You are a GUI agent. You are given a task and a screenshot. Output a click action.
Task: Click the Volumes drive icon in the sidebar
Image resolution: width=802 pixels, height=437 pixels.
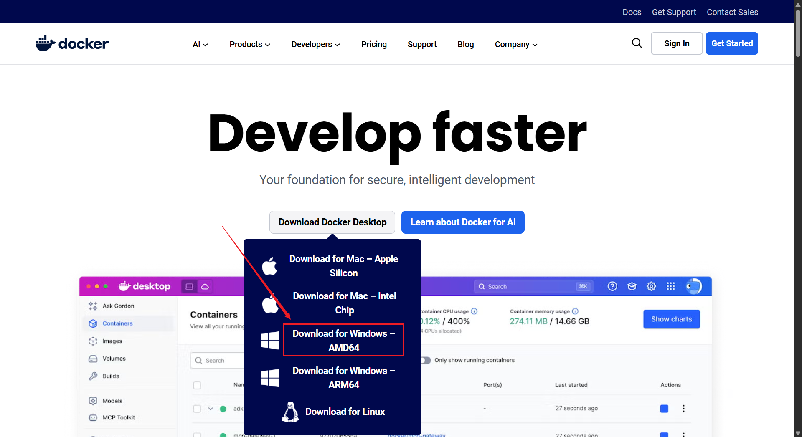click(x=93, y=359)
